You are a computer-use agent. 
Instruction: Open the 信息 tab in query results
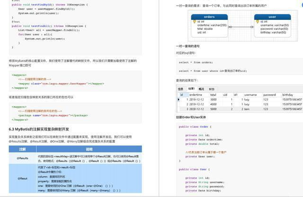pos(180,89)
